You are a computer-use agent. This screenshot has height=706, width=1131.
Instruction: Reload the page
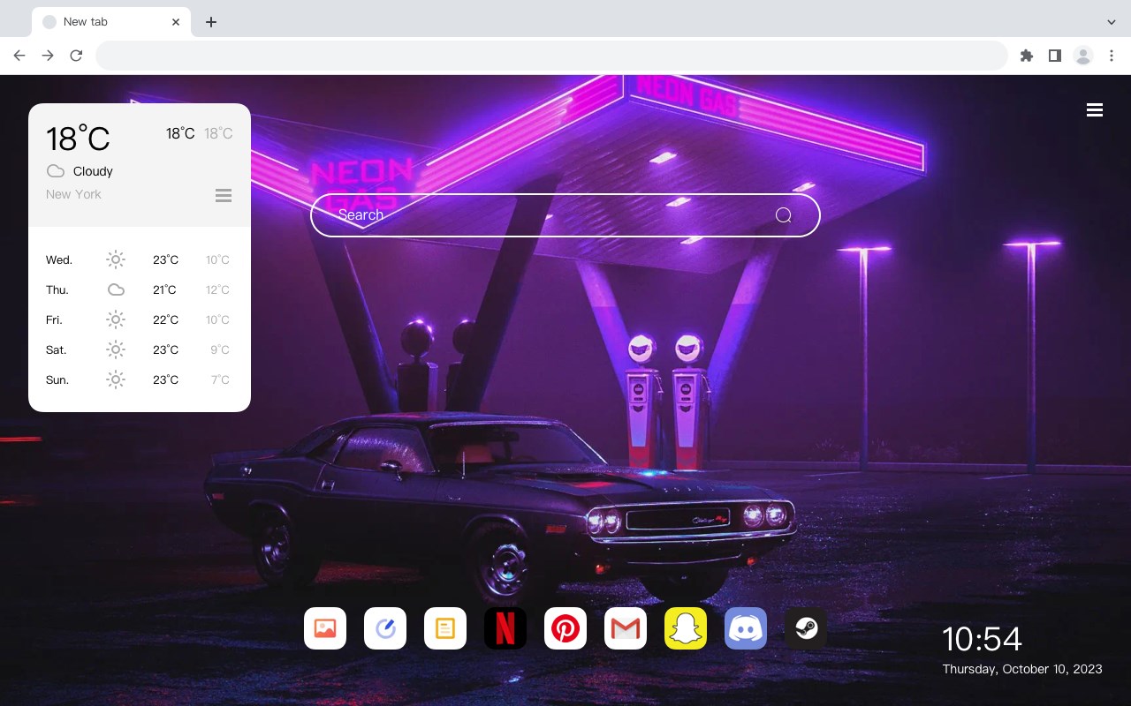coord(76,56)
